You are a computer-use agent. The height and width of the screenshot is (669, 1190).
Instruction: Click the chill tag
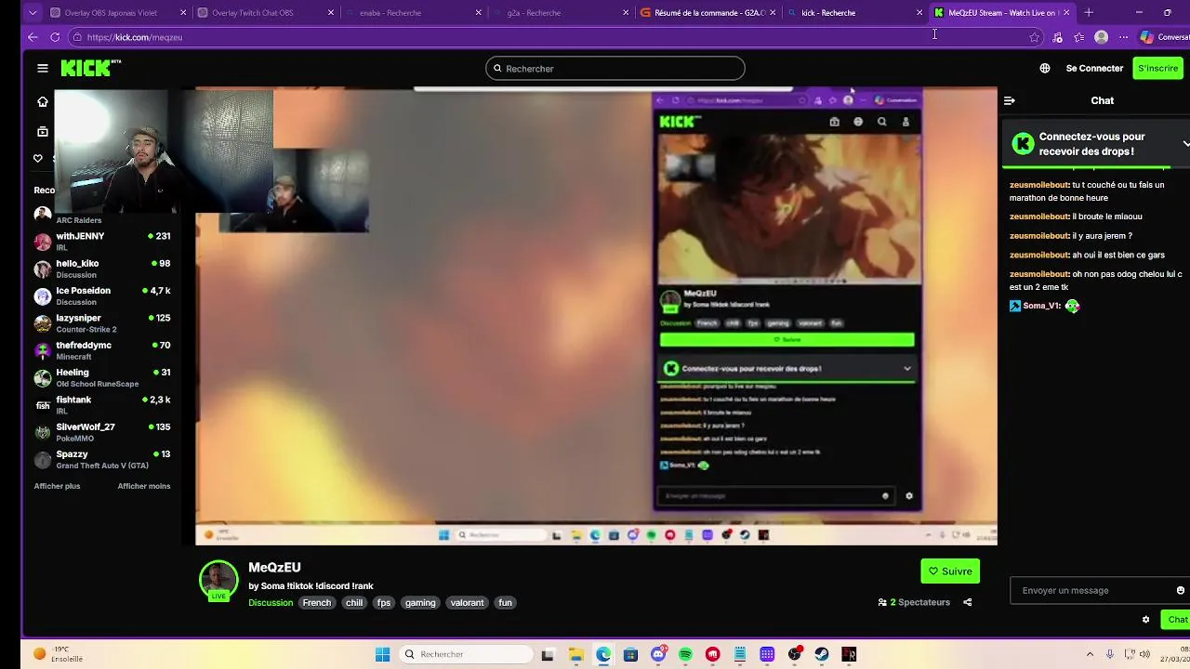(x=354, y=603)
